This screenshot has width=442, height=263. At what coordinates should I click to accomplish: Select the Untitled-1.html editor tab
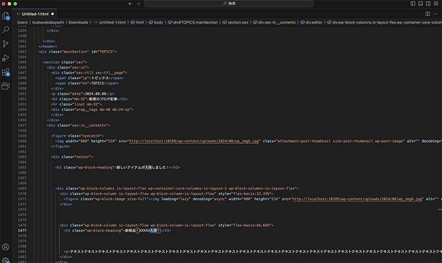coord(35,13)
